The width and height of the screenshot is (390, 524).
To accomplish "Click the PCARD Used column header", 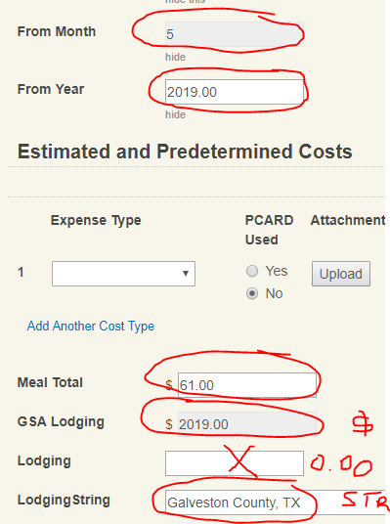I will coord(270,230).
